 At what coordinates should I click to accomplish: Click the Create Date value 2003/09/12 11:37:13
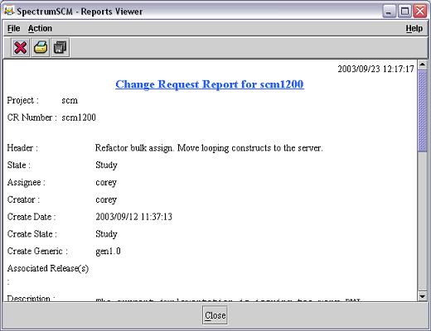click(133, 217)
